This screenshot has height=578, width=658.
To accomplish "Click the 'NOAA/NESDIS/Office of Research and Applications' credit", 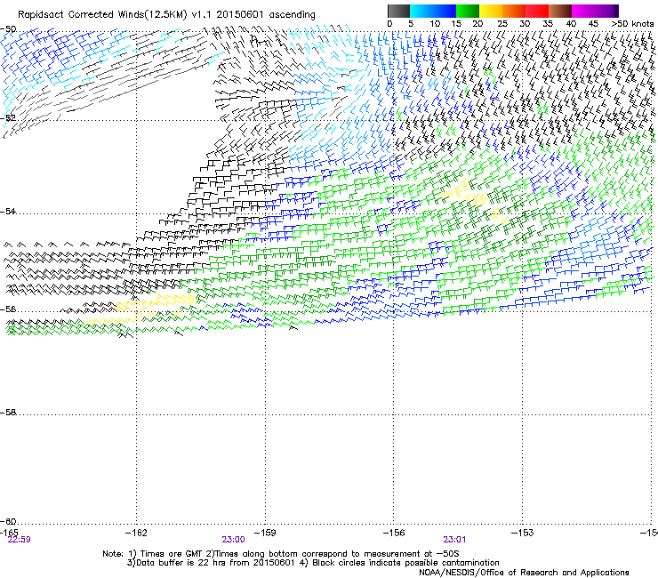I will click(x=524, y=573).
